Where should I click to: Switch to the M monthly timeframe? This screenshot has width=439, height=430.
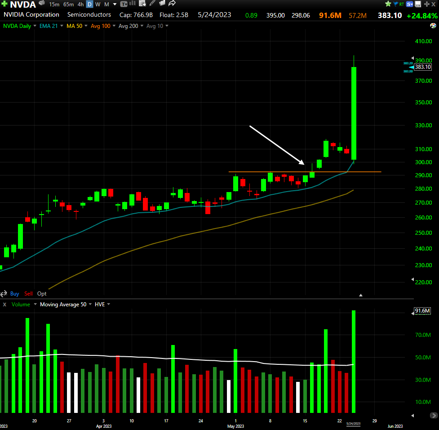click(x=106, y=4)
